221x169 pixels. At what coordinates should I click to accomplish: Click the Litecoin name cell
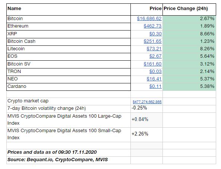pos(69,49)
